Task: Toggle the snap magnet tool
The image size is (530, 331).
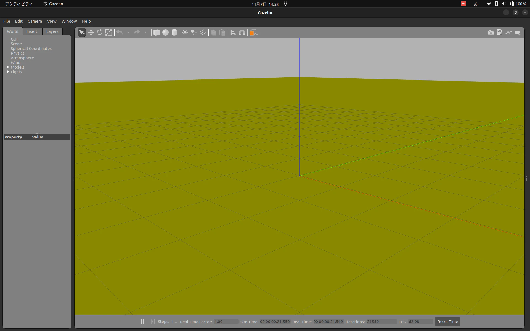Action: (242, 33)
